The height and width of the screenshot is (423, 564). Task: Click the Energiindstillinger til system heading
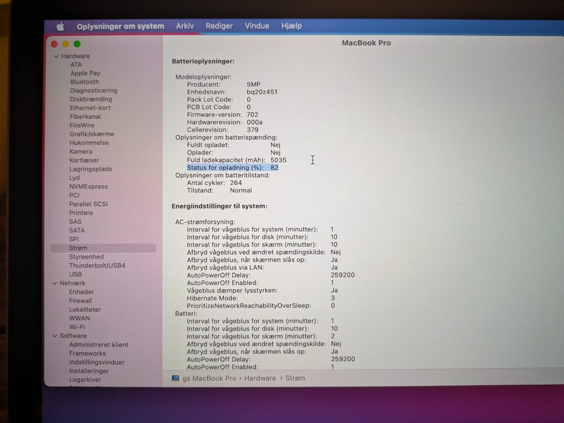pos(219,206)
